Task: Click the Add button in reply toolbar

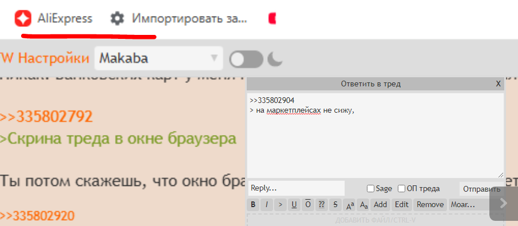Action: pos(380,205)
